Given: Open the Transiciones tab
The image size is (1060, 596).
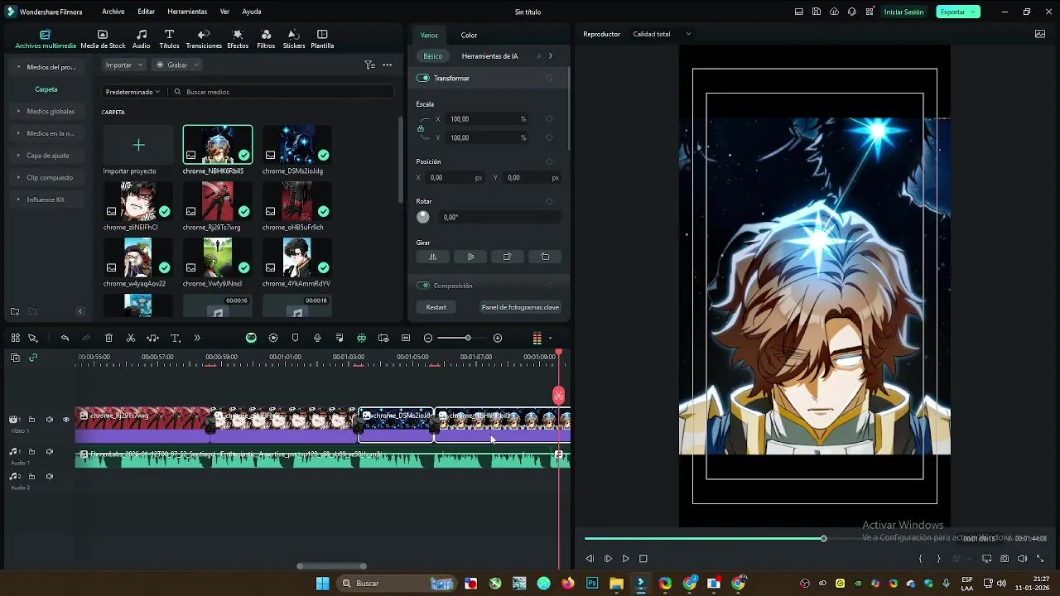Looking at the screenshot, I should 204,39.
